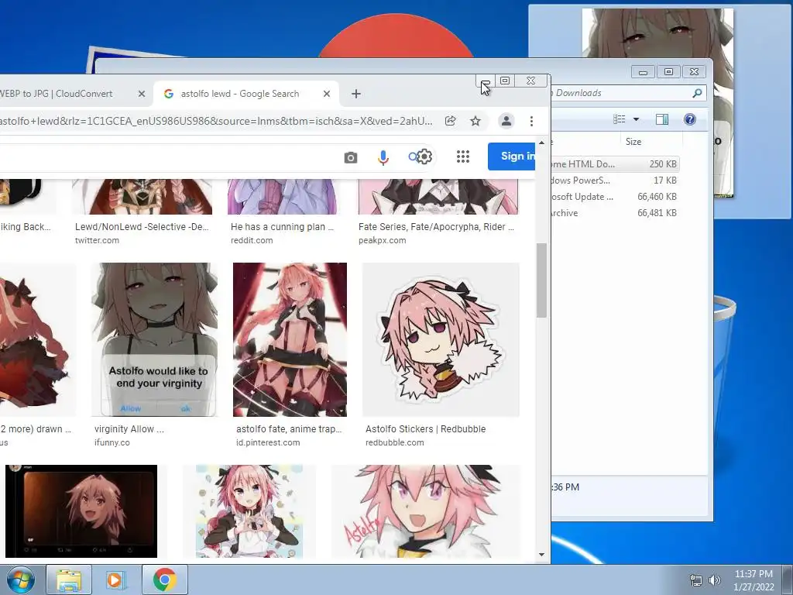Open Windows Explorer from the taskbar
The height and width of the screenshot is (595, 793).
click(69, 580)
